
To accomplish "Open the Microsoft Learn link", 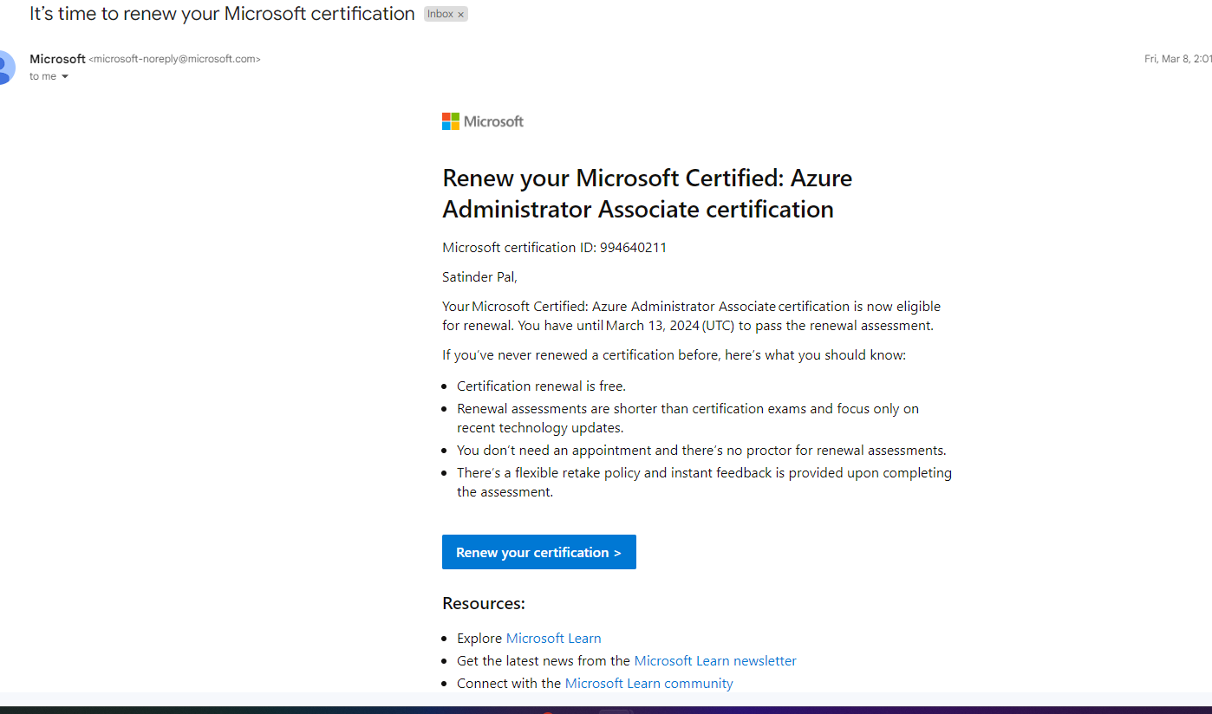I will click(554, 639).
